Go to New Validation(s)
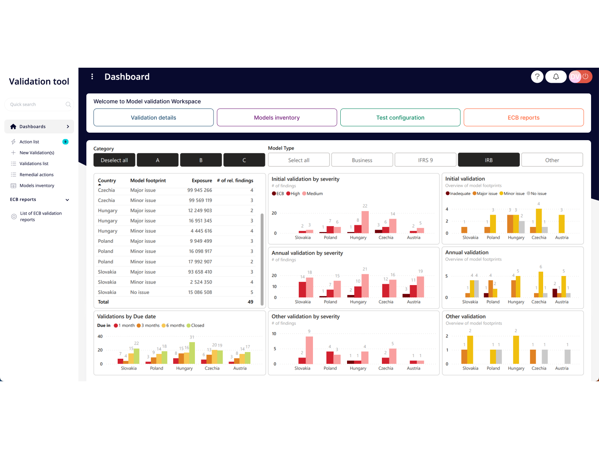The width and height of the screenshot is (599, 449). point(37,152)
